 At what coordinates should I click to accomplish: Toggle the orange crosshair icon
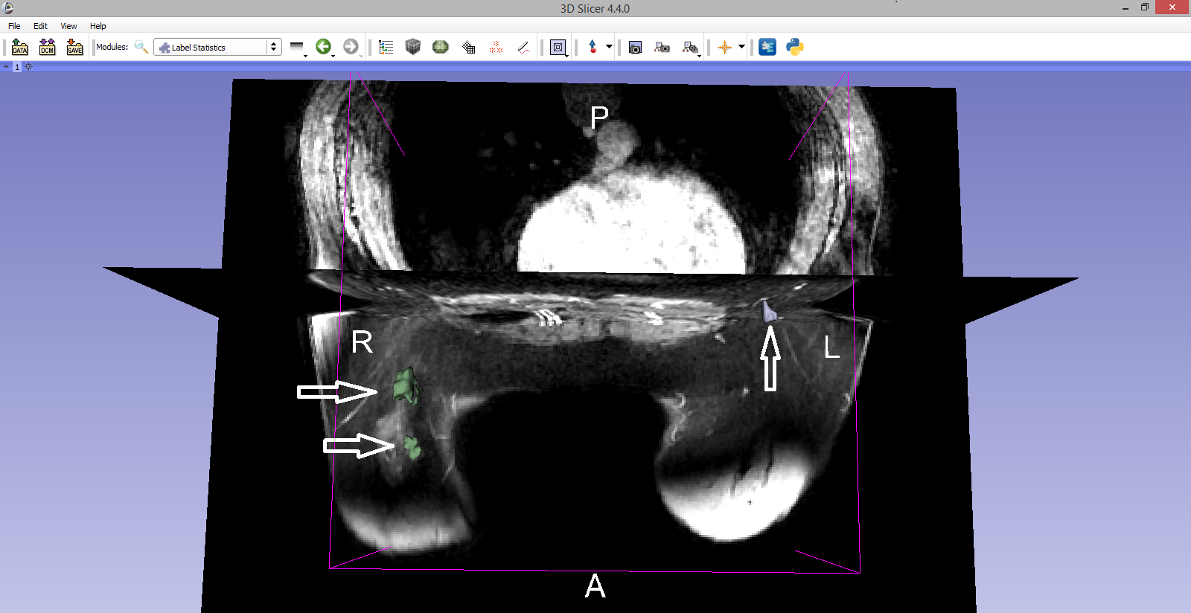pyautogui.click(x=724, y=47)
